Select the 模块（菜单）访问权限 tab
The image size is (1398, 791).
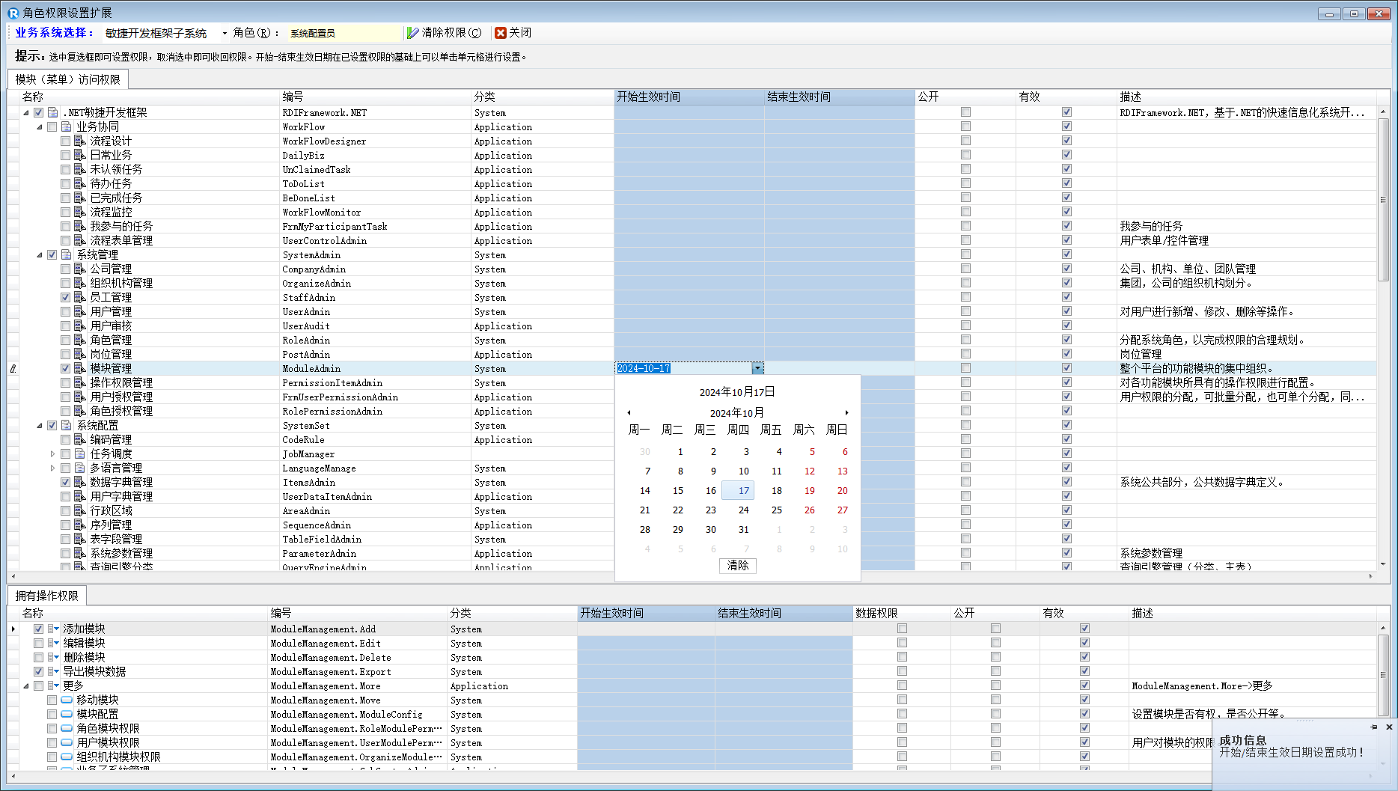click(67, 79)
